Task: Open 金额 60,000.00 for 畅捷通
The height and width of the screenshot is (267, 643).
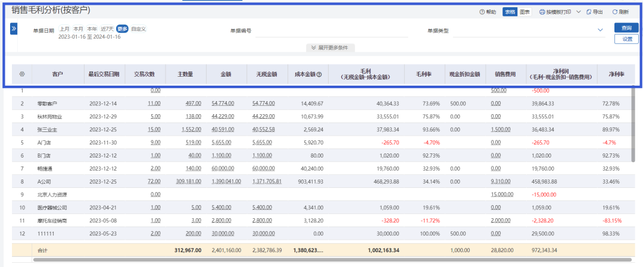Action: pyautogui.click(x=223, y=168)
